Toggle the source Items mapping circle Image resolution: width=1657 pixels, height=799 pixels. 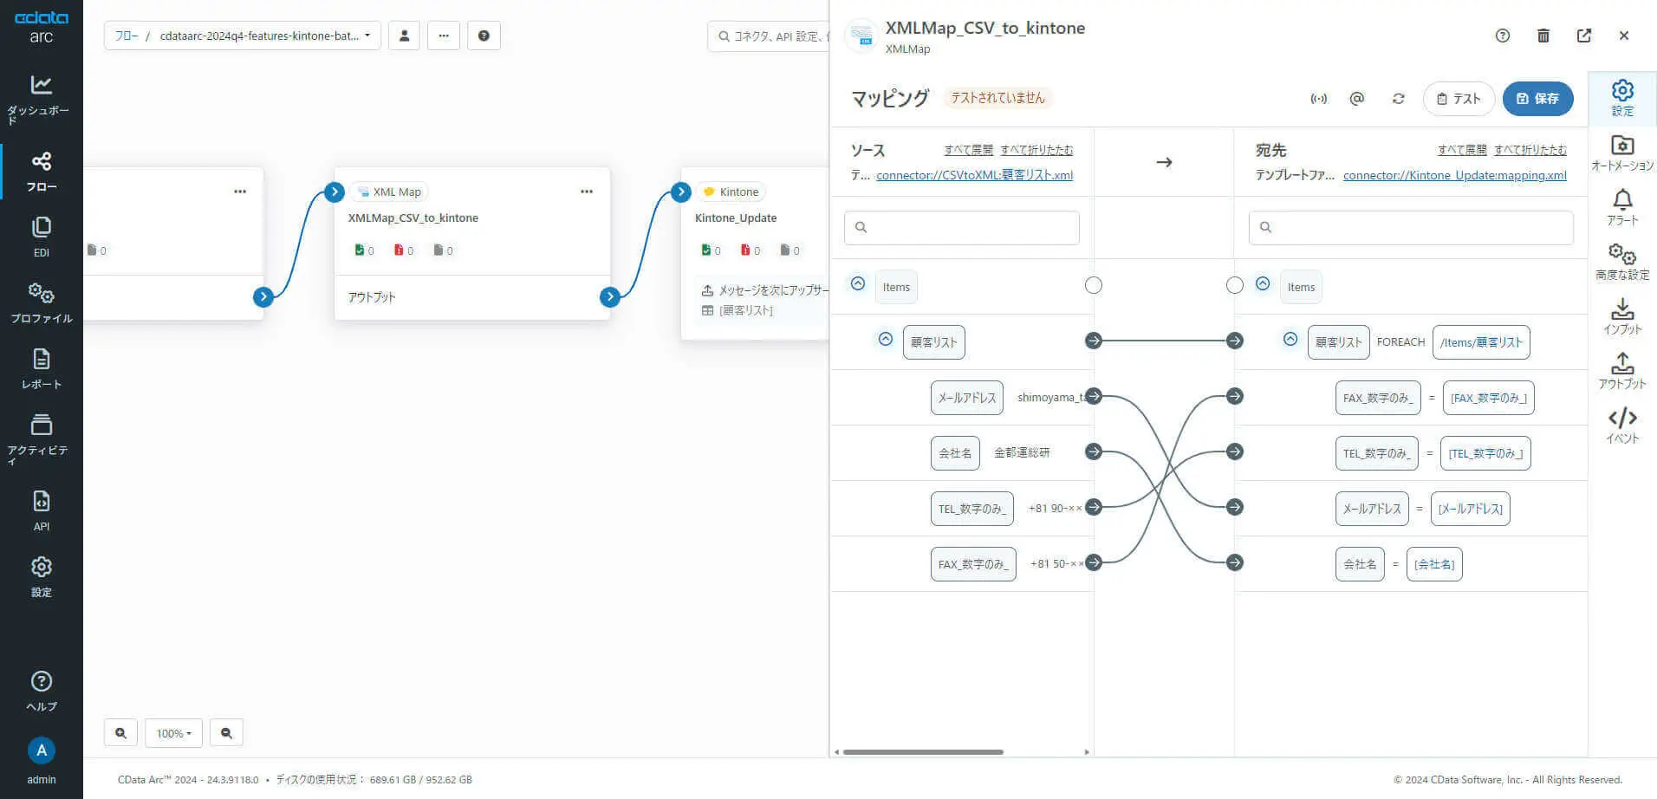point(1093,286)
